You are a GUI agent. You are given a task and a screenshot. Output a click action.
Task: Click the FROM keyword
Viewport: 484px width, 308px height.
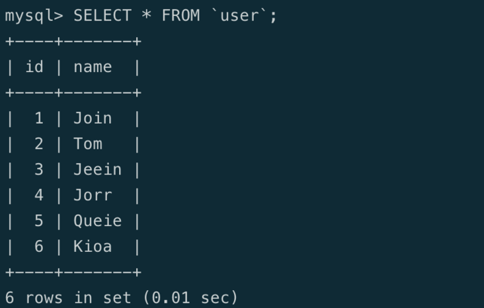click(x=181, y=16)
